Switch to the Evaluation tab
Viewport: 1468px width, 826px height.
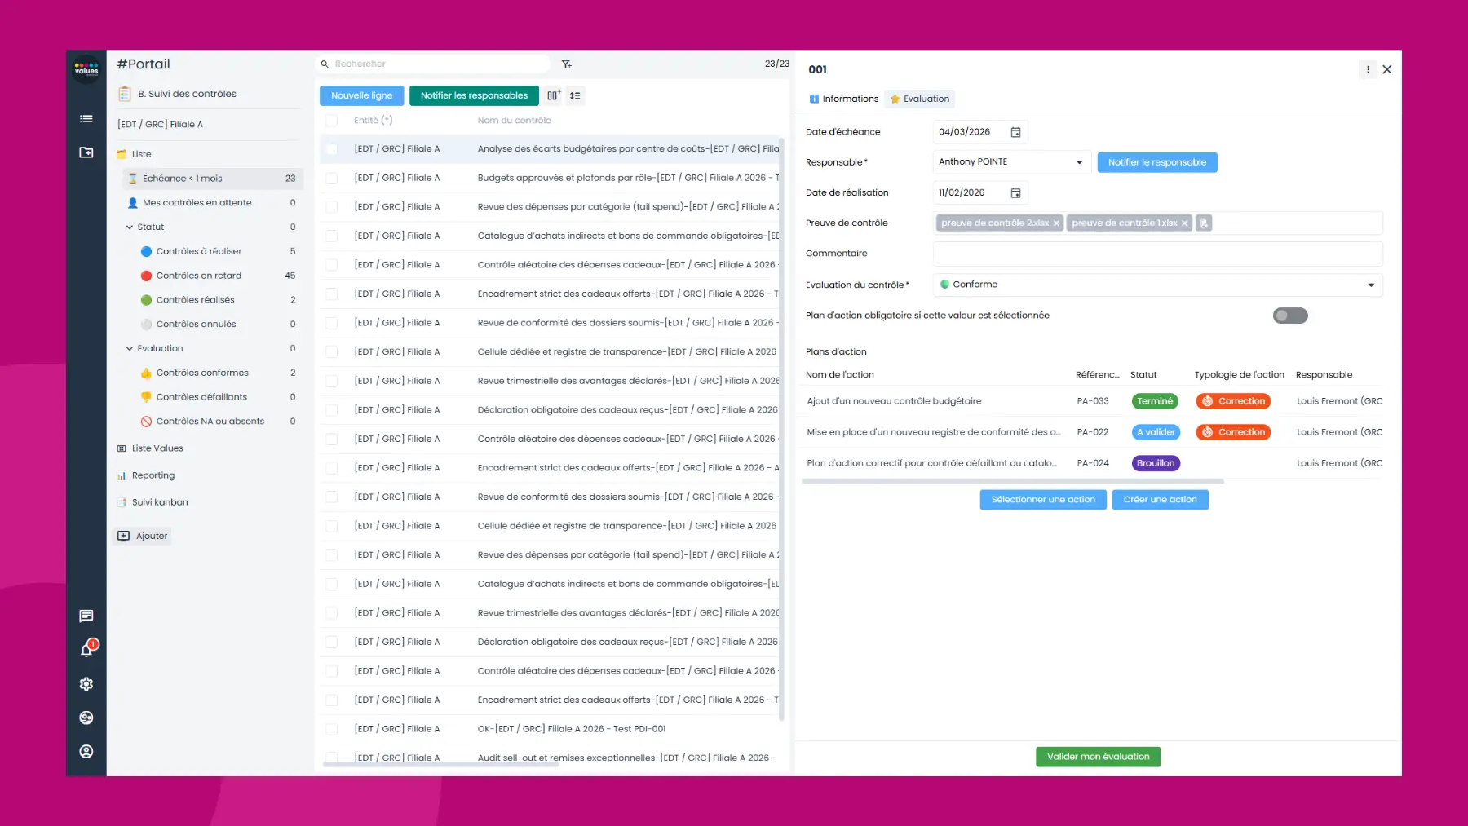919,99
